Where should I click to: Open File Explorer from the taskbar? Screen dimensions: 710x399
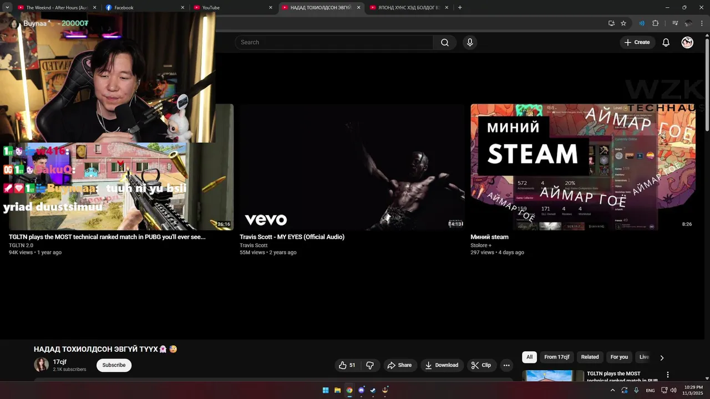337,390
